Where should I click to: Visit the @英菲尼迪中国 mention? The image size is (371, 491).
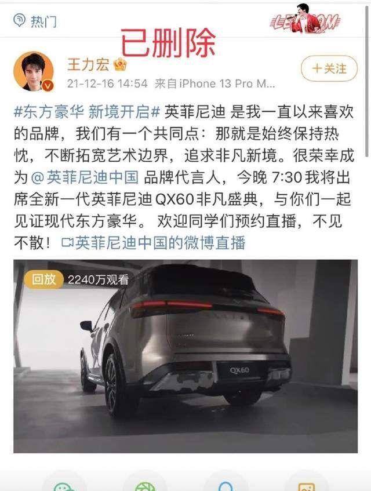point(85,177)
